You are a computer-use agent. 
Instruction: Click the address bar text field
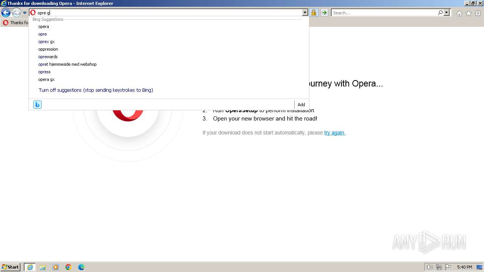(x=169, y=13)
